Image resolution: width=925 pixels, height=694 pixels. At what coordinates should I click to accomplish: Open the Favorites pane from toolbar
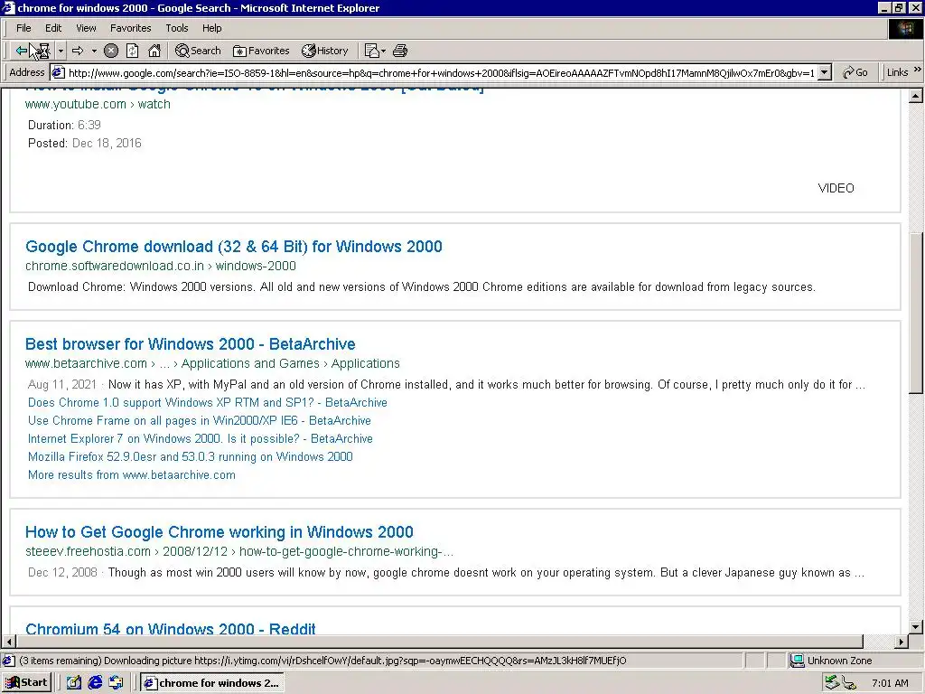pos(261,51)
